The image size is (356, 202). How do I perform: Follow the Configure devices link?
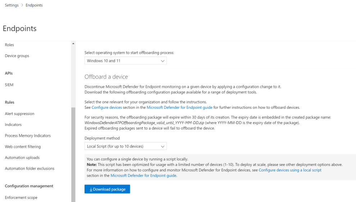pos(107,107)
